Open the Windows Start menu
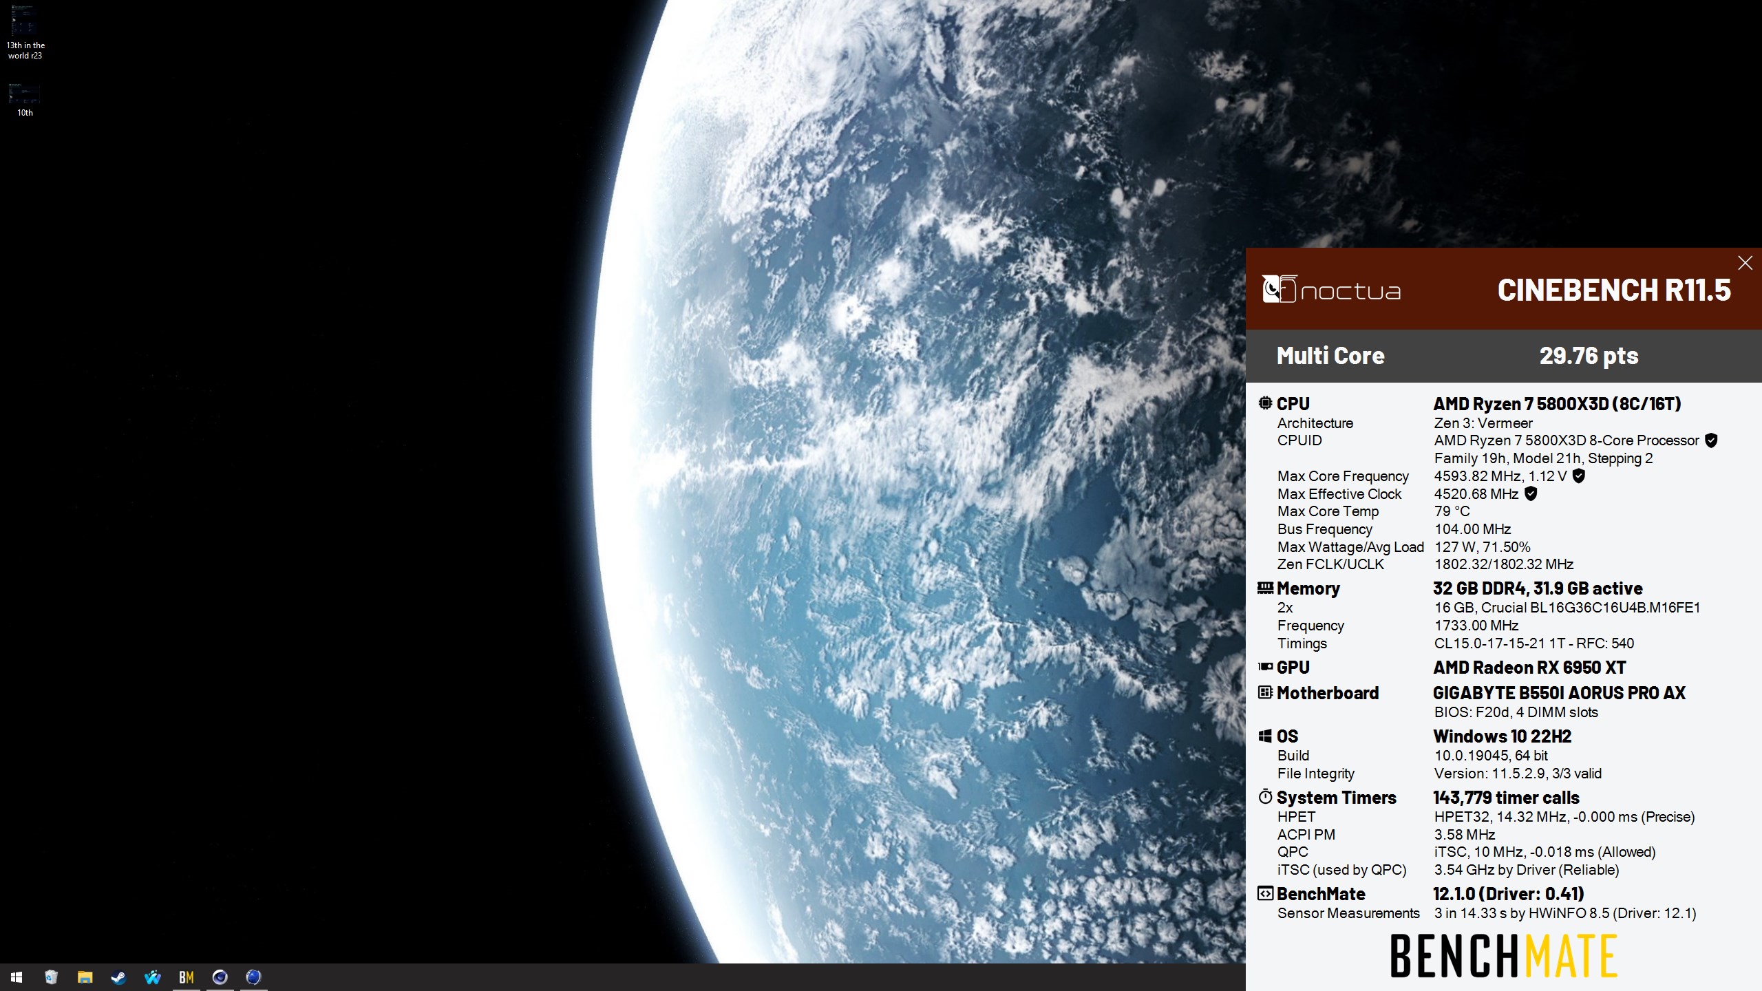The image size is (1762, 991). [17, 977]
